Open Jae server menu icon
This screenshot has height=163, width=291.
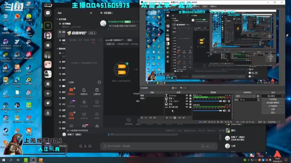tap(91, 13)
